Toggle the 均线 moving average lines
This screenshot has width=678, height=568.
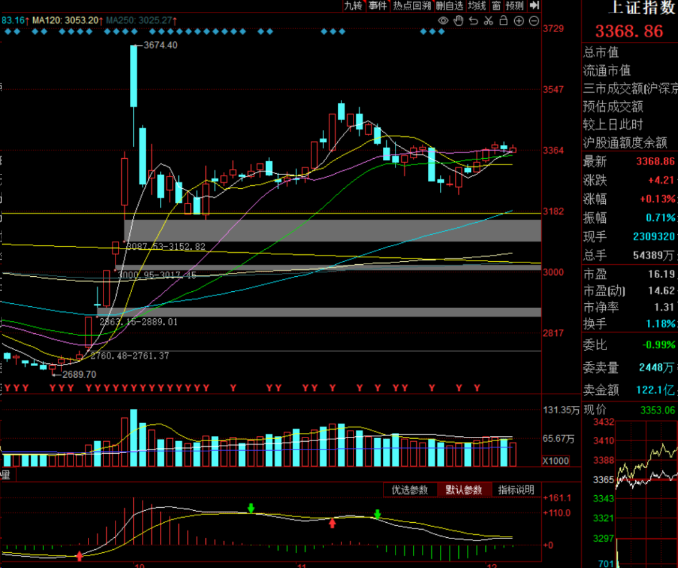pos(477,6)
